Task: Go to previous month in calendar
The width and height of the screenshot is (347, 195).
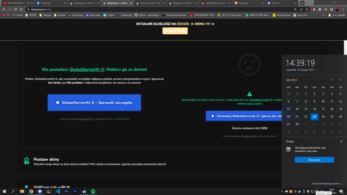Action: pos(332,80)
